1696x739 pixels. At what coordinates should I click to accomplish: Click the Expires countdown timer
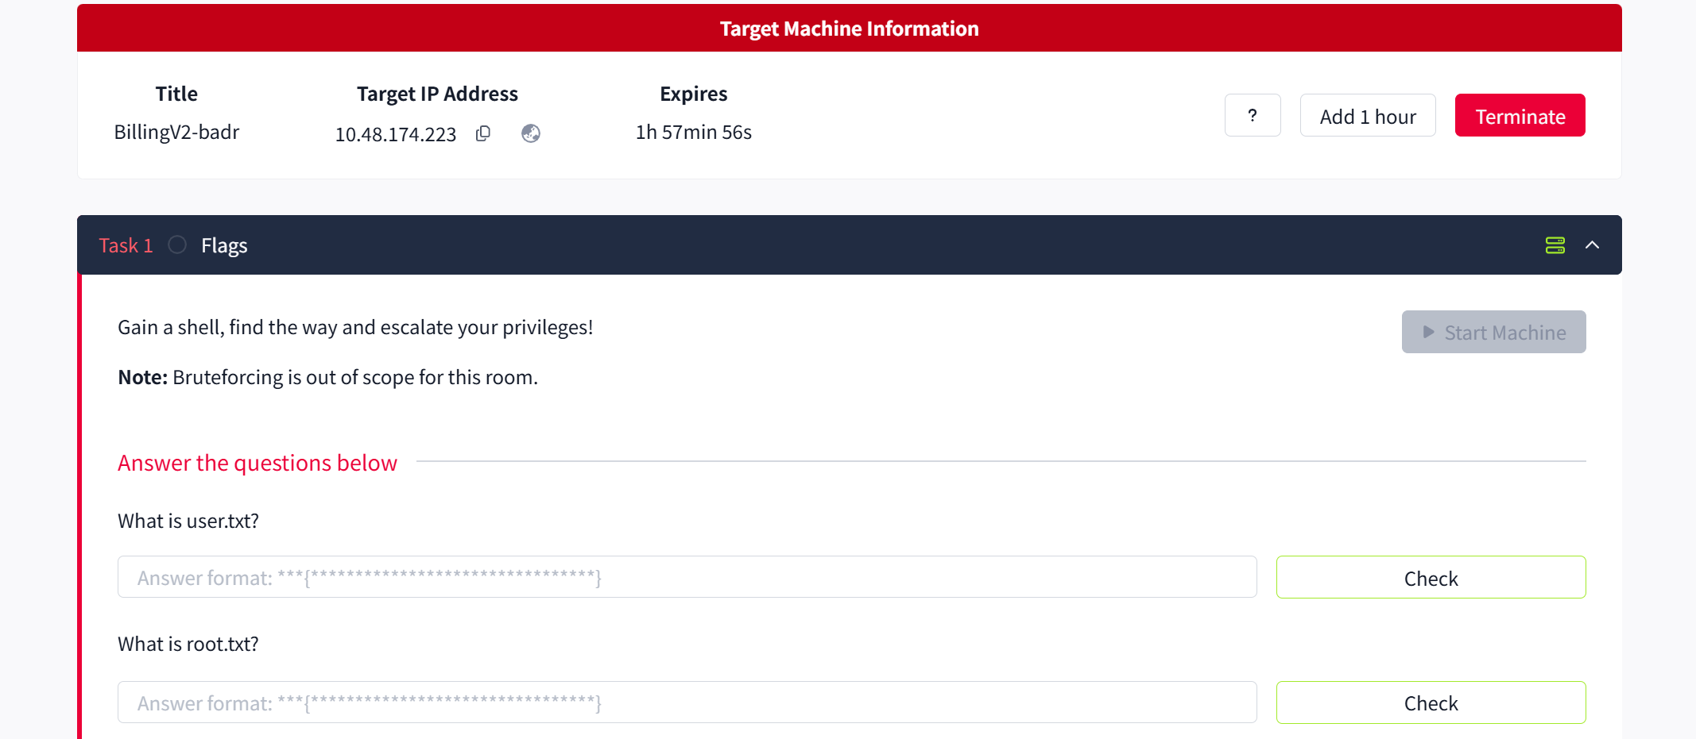(x=693, y=133)
